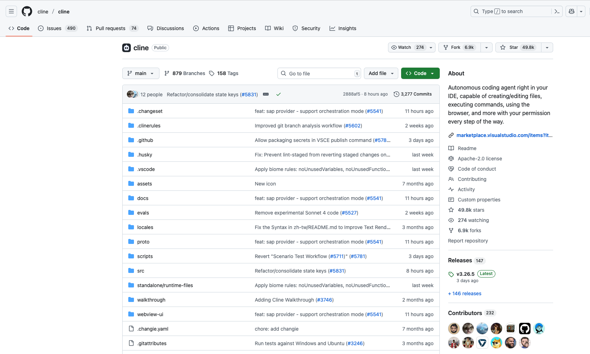The image size is (590, 354).
Task: Open the + 146 releases link
Action: click(465, 293)
